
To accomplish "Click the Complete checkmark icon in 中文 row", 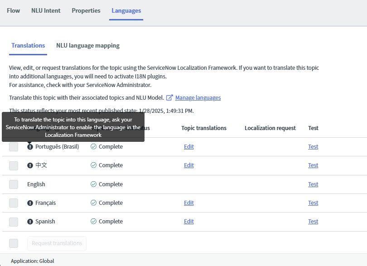I will point(93,165).
